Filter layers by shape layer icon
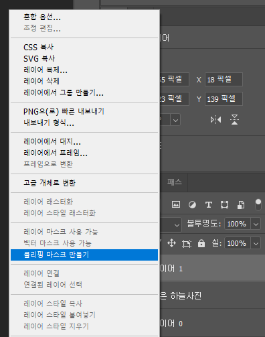The width and height of the screenshot is (265, 337). pyautogui.click(x=224, y=204)
